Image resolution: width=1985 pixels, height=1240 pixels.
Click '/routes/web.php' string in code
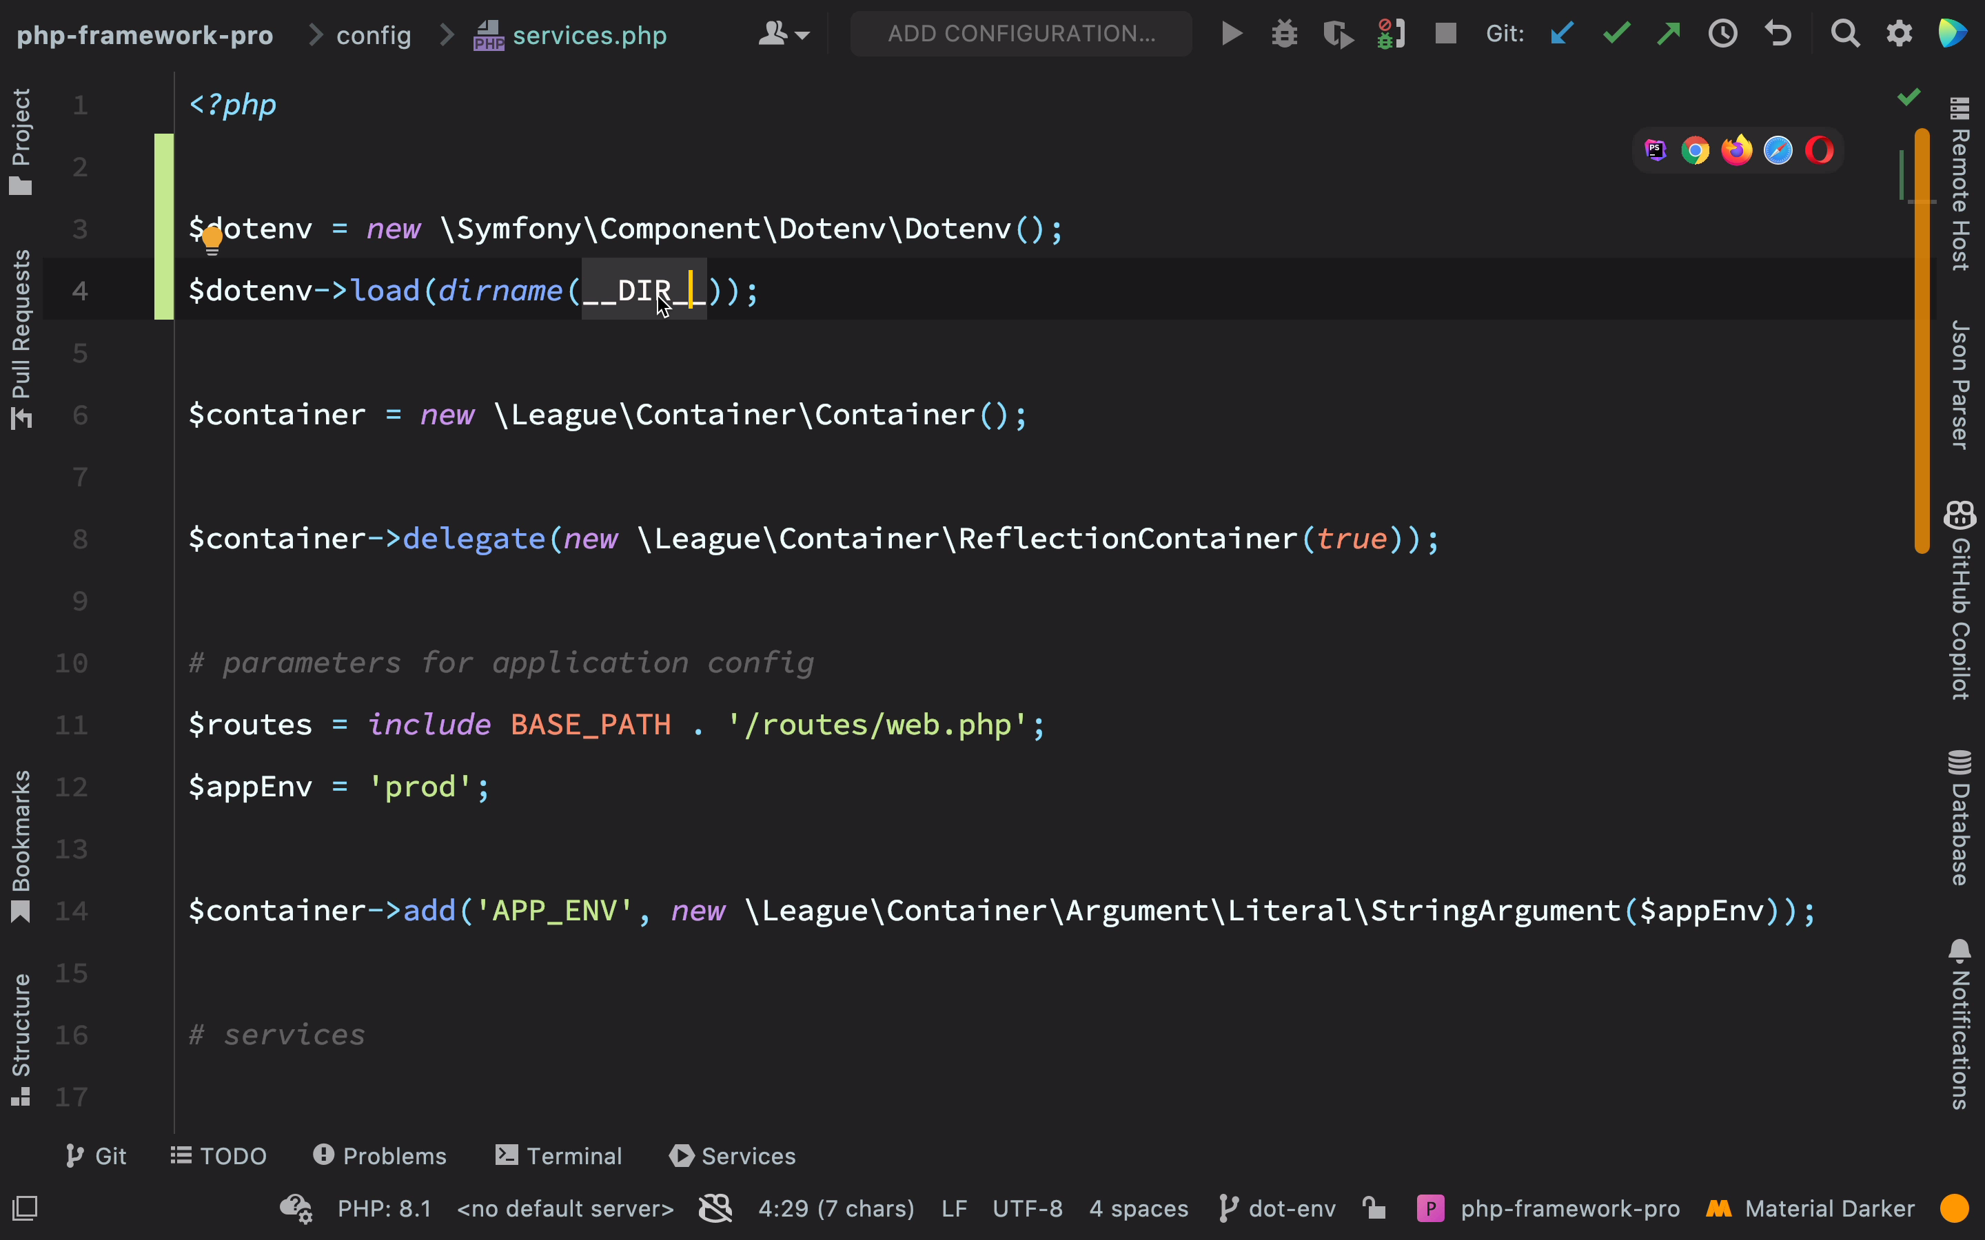point(877,725)
